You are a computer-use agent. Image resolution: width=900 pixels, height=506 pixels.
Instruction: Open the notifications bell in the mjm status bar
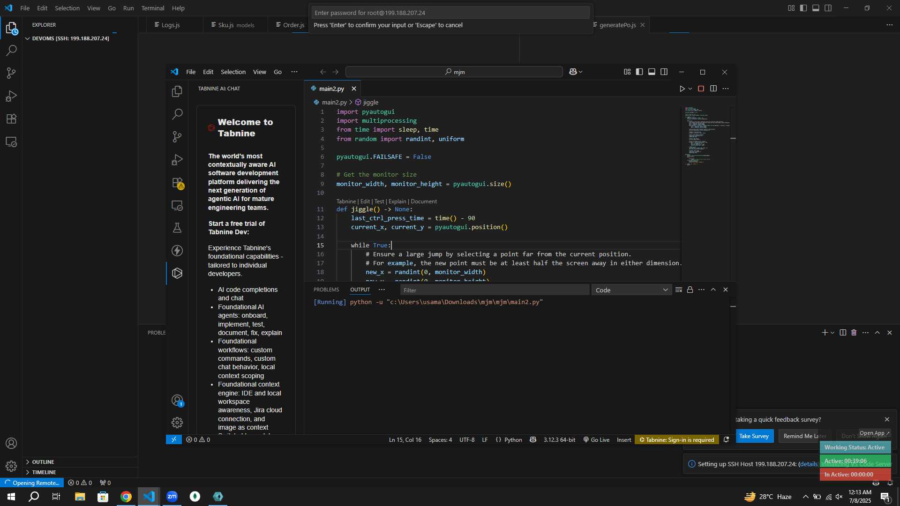point(726,439)
